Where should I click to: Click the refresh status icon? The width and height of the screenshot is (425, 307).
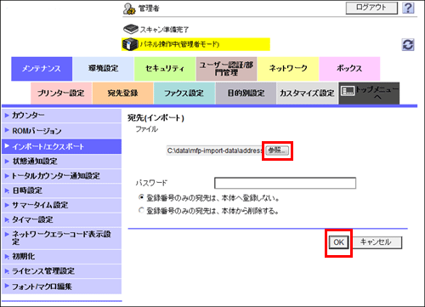pos(408,45)
